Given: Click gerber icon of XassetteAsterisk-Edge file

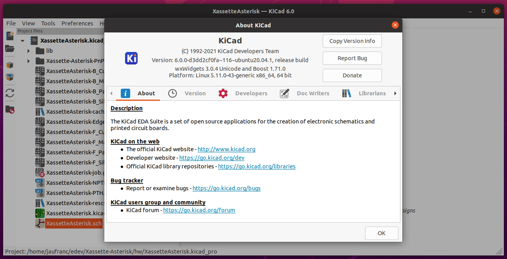Looking at the screenshot, I should click(40, 122).
